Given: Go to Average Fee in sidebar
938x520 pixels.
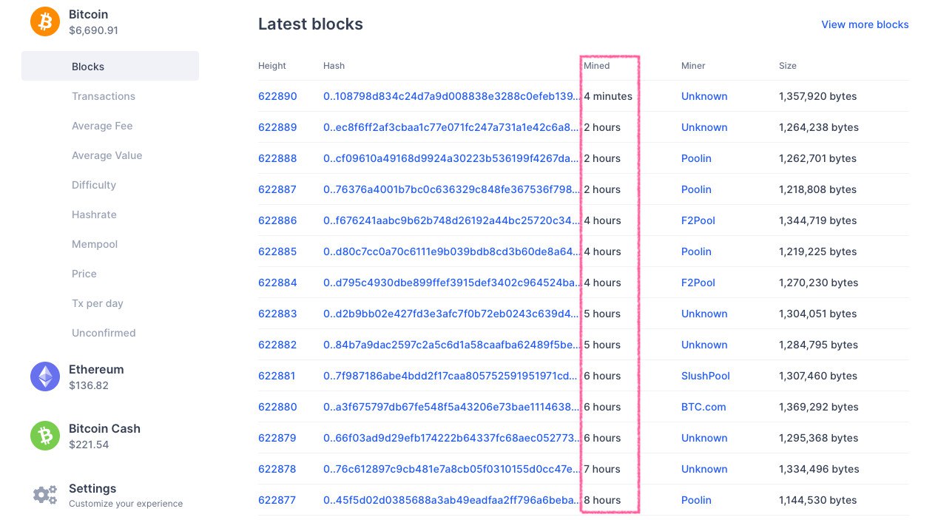Looking at the screenshot, I should point(102,126).
